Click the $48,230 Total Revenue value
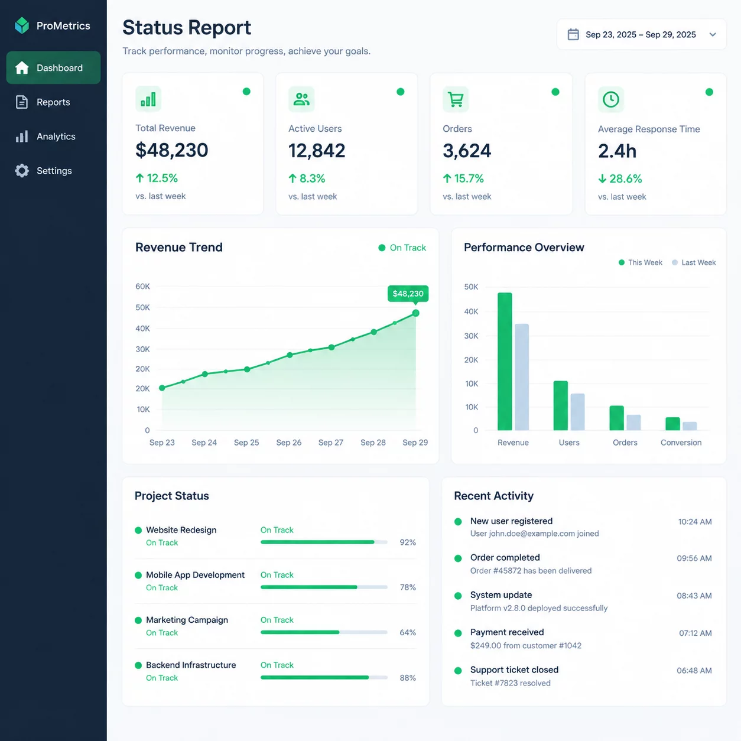The height and width of the screenshot is (741, 741). pyautogui.click(x=172, y=150)
